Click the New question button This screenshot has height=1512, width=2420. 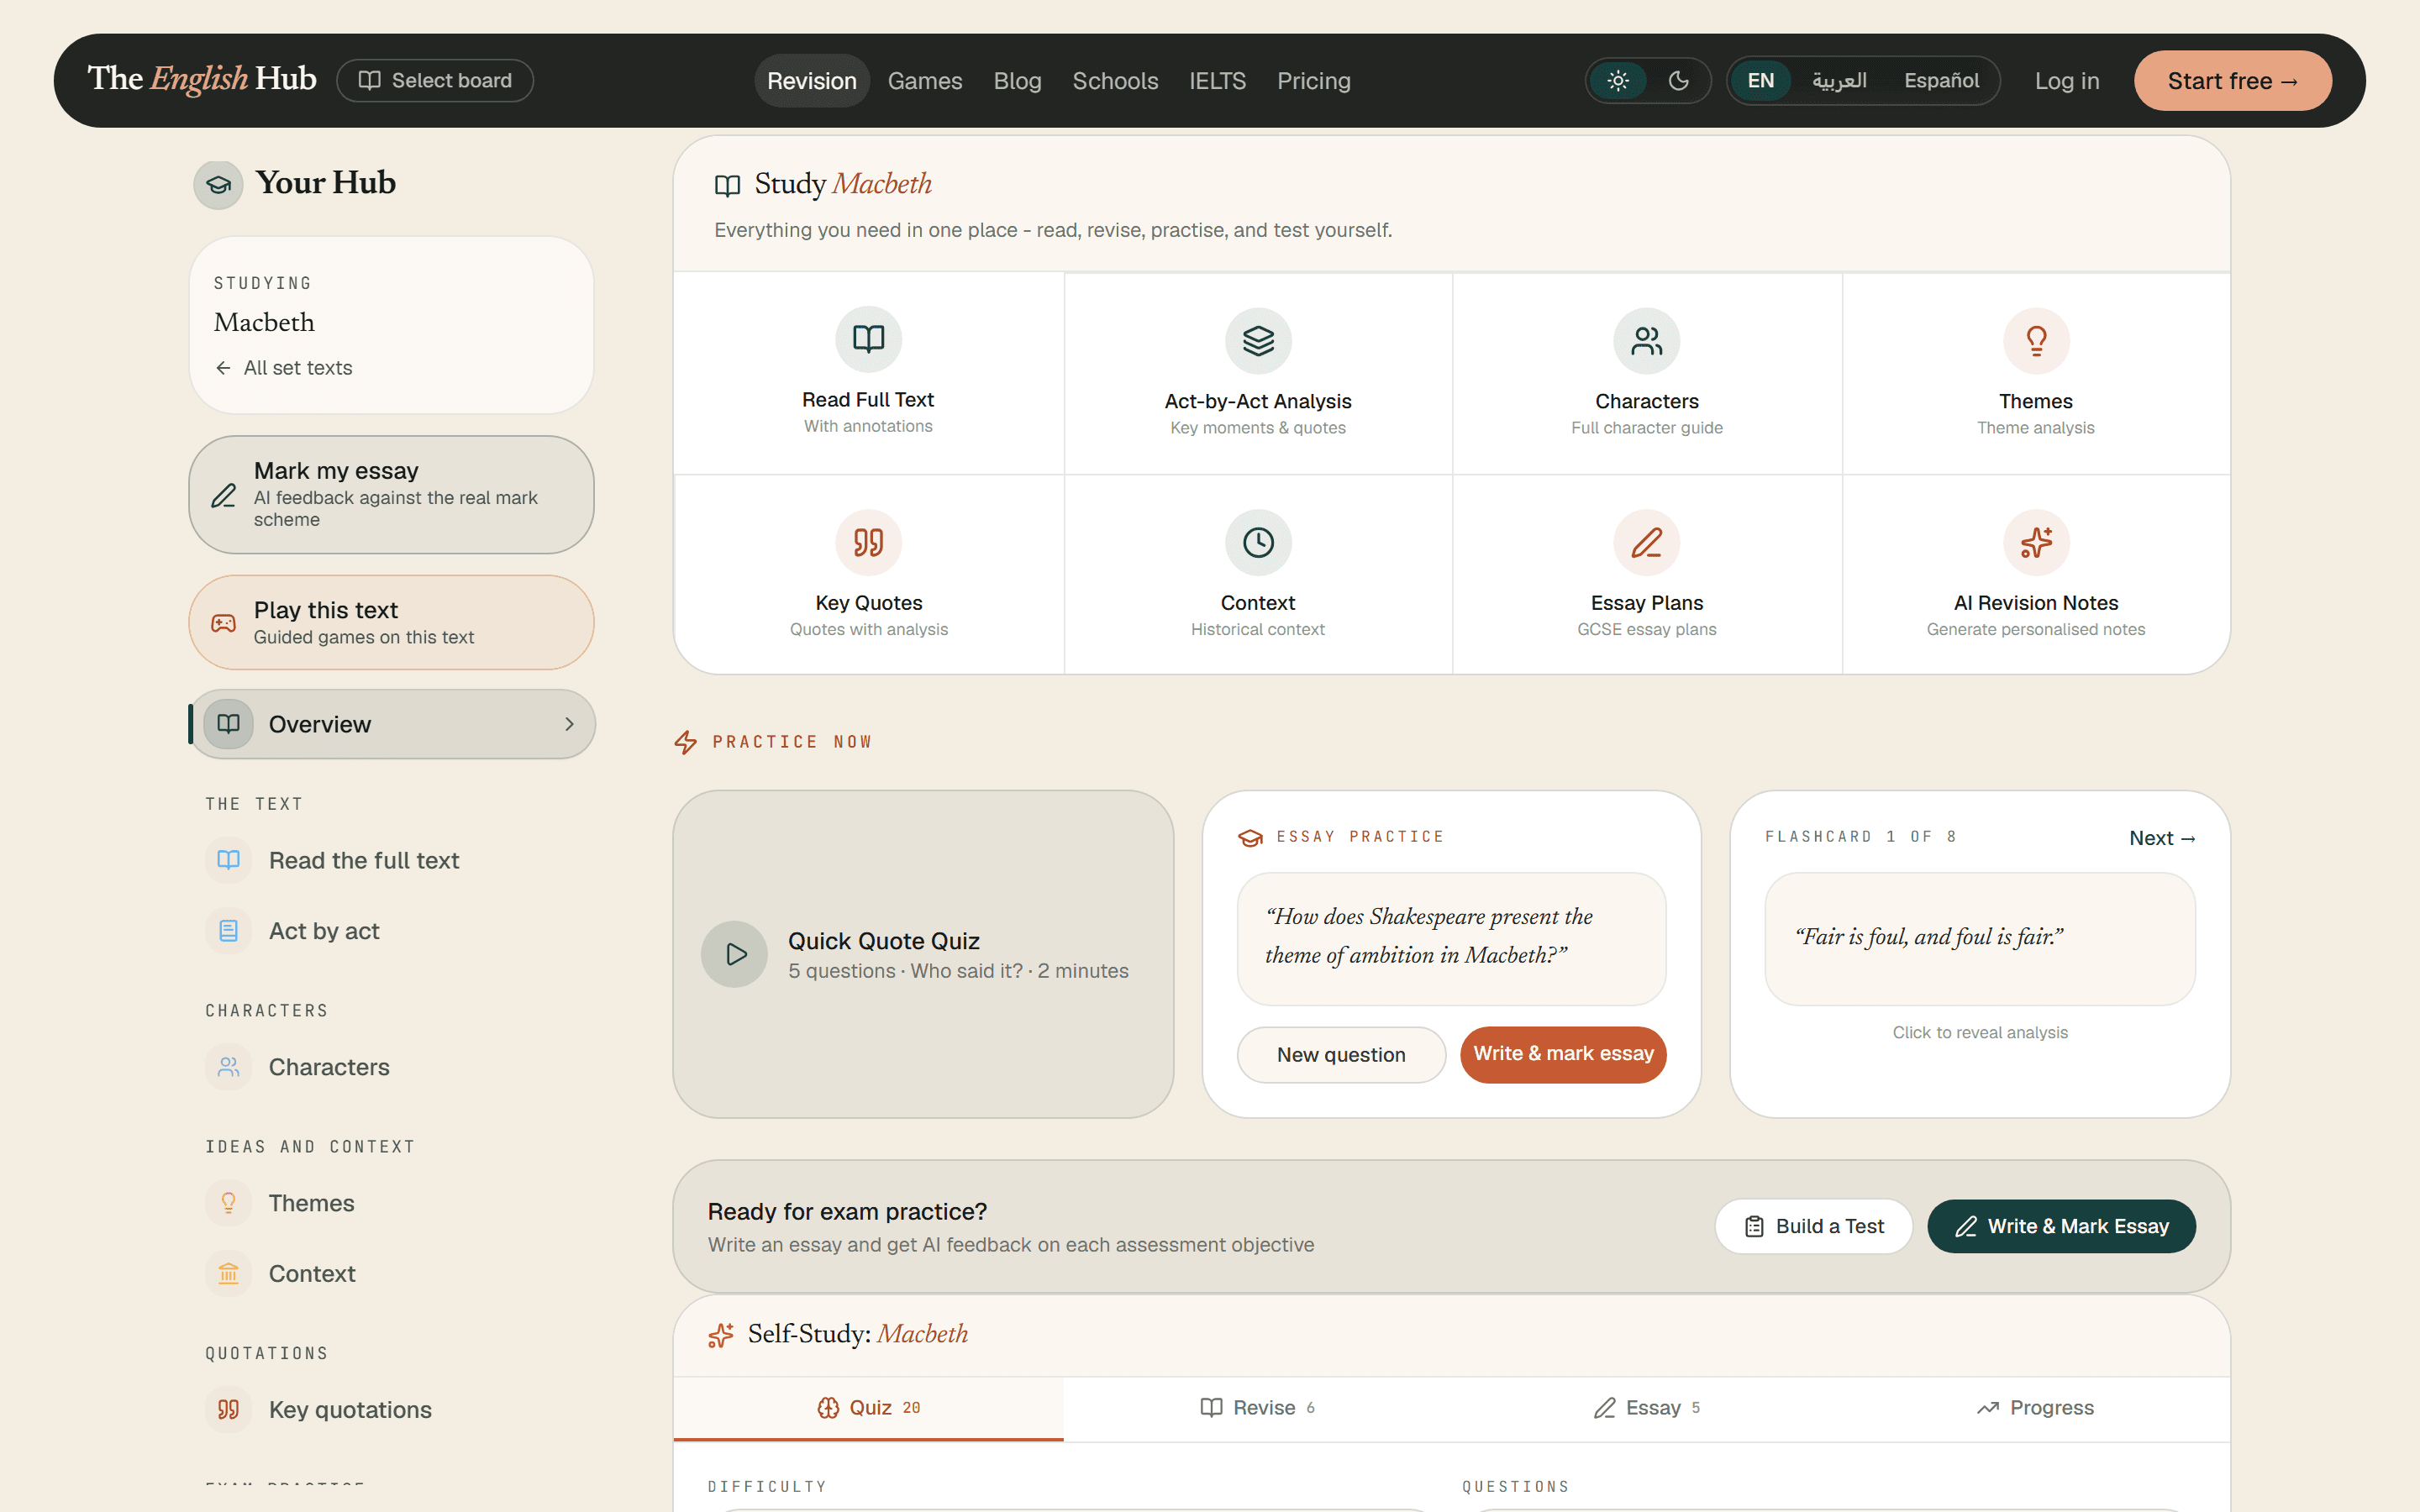tap(1341, 1054)
